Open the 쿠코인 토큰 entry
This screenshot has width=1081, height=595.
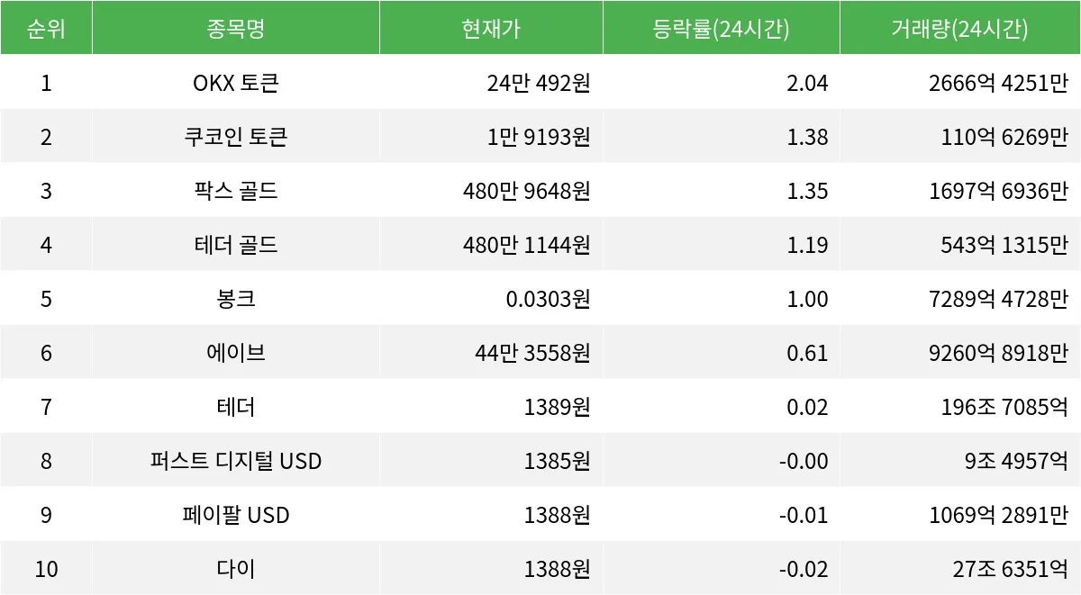[x=236, y=137]
